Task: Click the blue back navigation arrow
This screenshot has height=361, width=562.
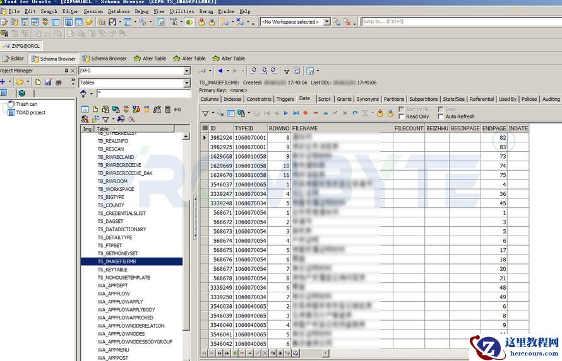Action: point(220,71)
